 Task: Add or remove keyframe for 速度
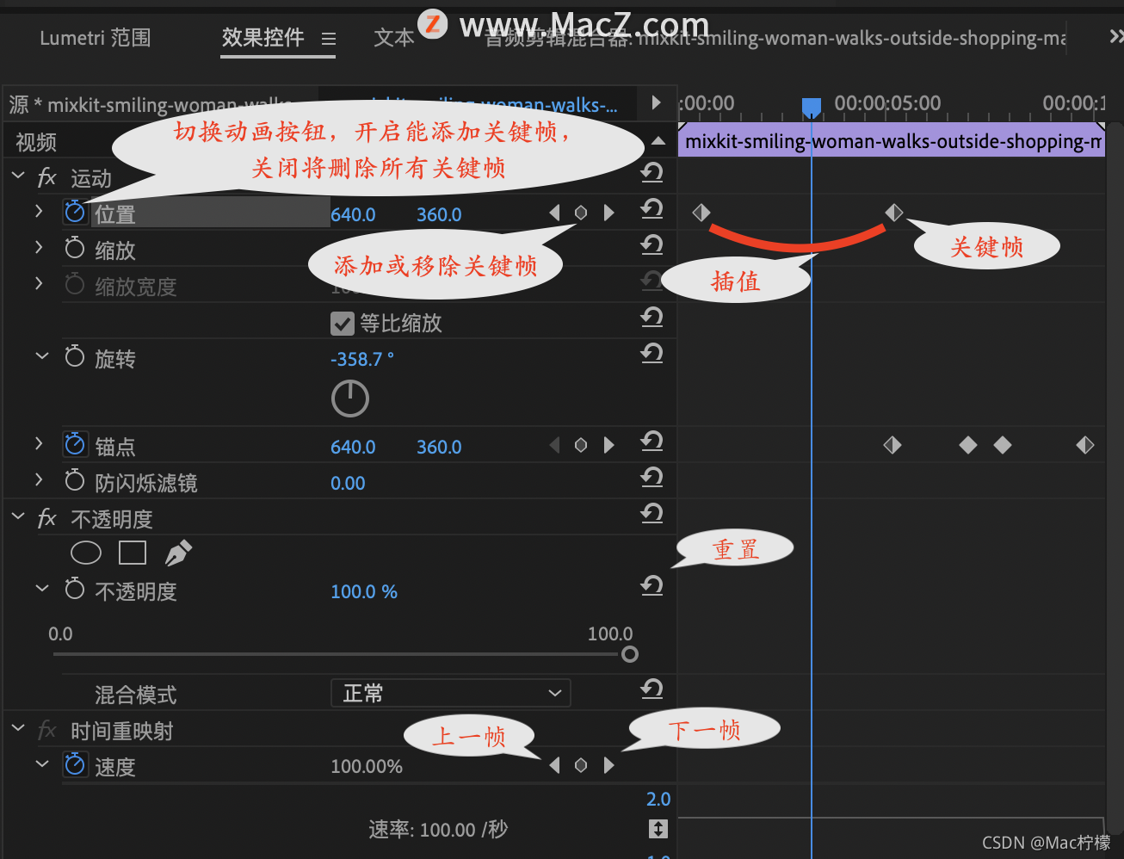[581, 765]
